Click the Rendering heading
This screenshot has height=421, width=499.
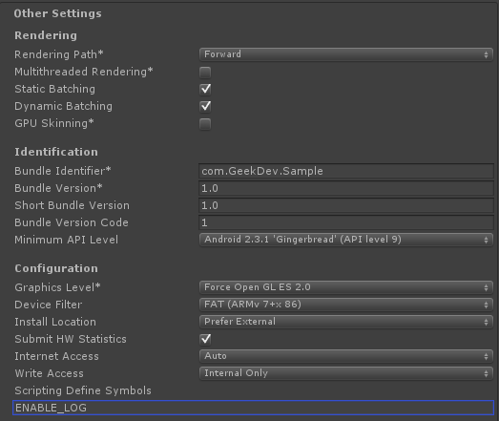pyautogui.click(x=46, y=35)
